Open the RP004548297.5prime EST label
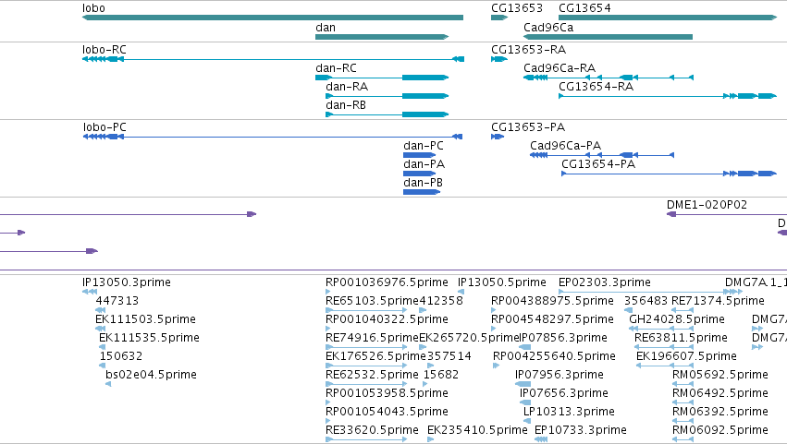The height and width of the screenshot is (444, 787). pos(552,319)
